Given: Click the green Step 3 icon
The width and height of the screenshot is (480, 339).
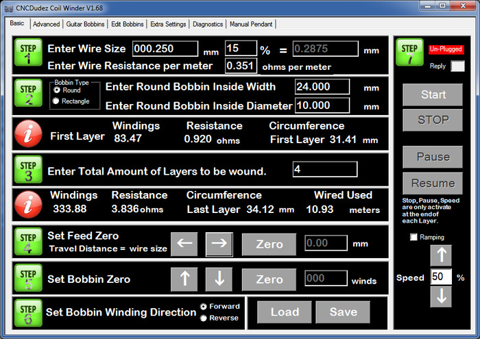Looking at the screenshot, I should click(28, 170).
